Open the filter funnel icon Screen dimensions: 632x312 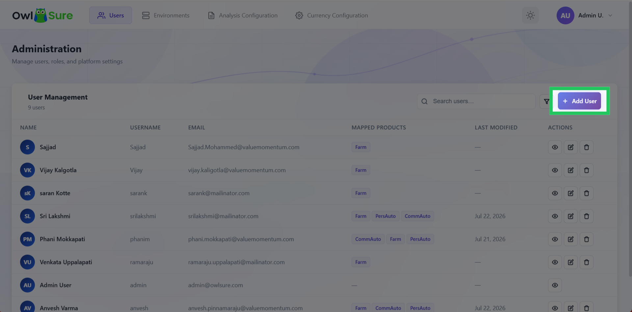coord(546,101)
